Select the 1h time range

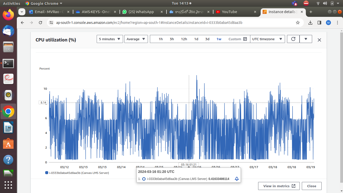(x=161, y=39)
